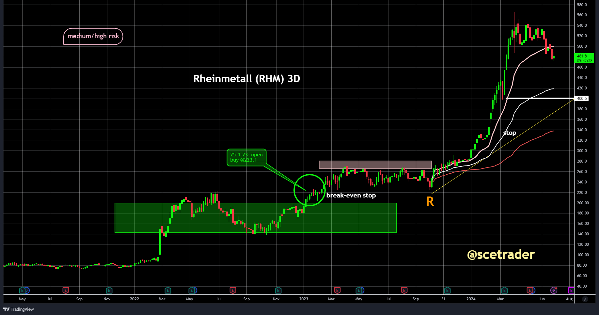Screen dimensions: 599x315
Task: Click the green earnings marker at November 2023
Action: [447, 290]
